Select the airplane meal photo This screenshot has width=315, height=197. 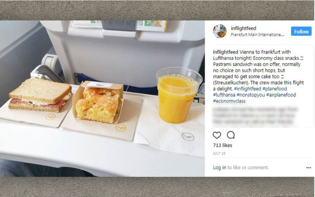(x=102, y=98)
